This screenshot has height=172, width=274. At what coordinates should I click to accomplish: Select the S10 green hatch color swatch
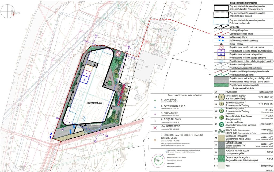point(222,159)
